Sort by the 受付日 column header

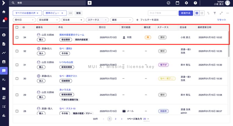[x=102, y=27]
